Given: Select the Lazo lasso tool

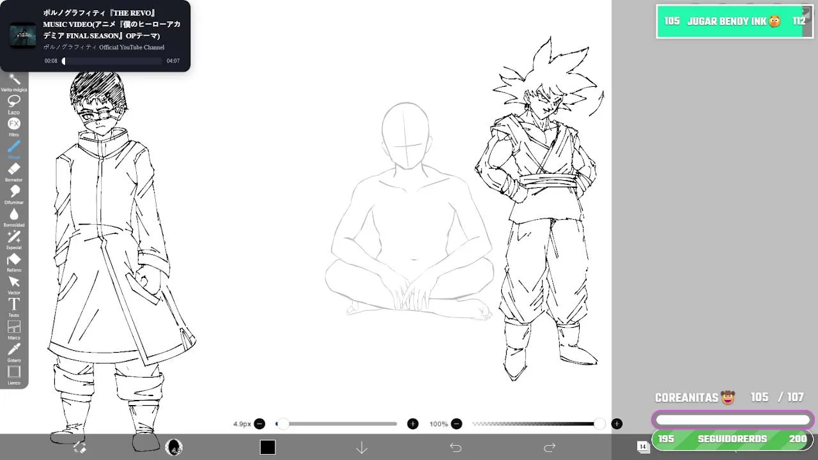Looking at the screenshot, I should tap(14, 103).
